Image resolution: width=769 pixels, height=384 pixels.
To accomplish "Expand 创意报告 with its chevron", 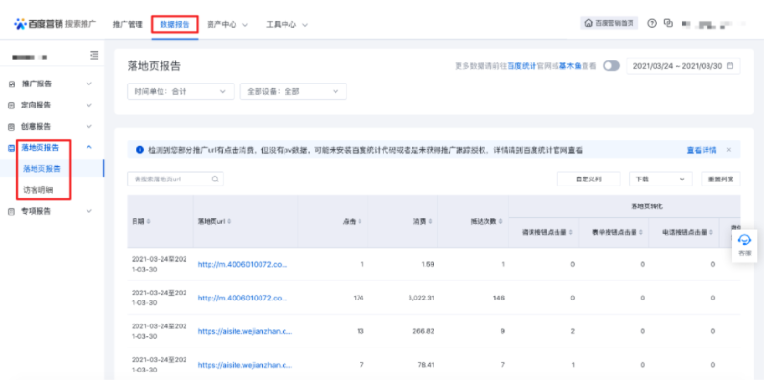I will tap(89, 126).
